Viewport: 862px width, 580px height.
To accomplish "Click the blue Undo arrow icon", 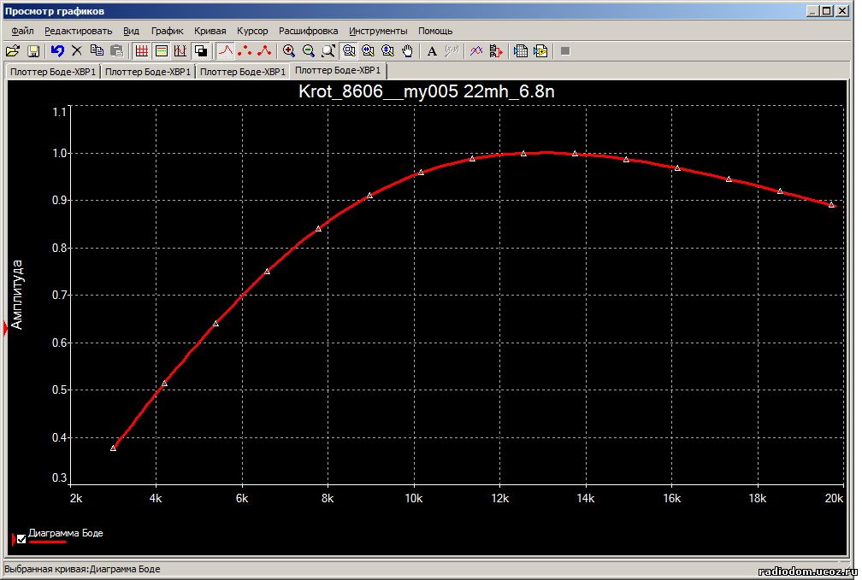I will tap(57, 51).
